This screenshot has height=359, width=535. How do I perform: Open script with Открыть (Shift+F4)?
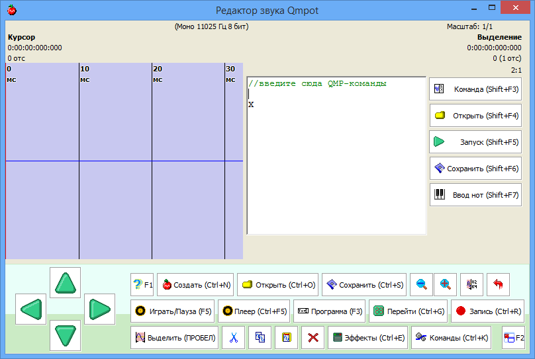[x=475, y=116]
